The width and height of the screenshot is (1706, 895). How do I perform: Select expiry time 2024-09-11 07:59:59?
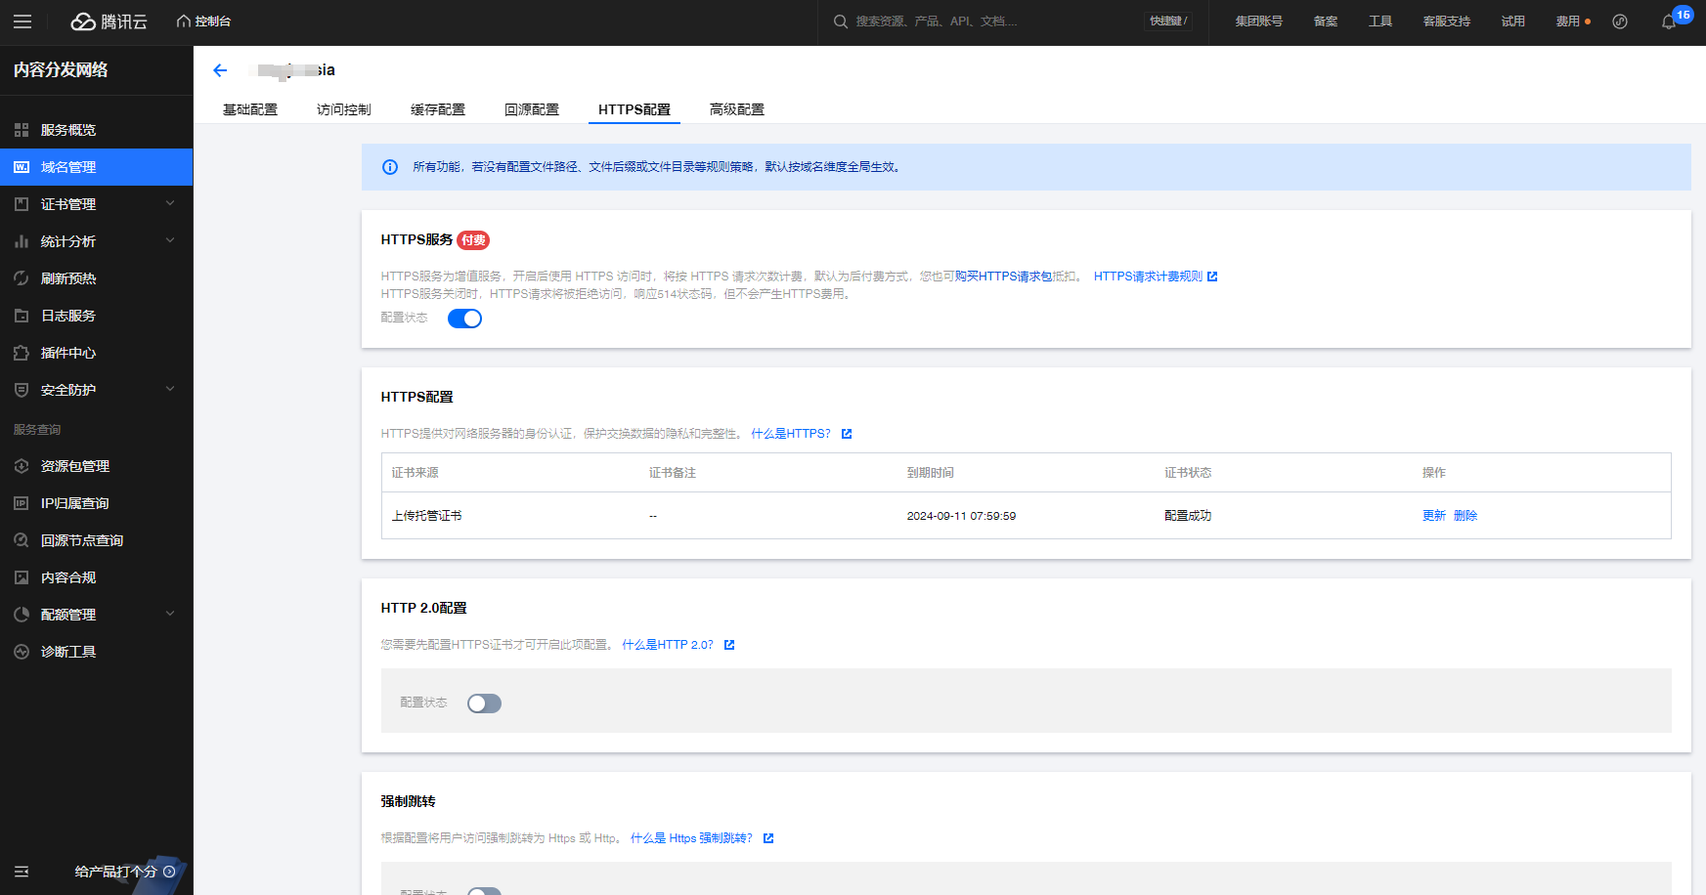click(x=961, y=516)
